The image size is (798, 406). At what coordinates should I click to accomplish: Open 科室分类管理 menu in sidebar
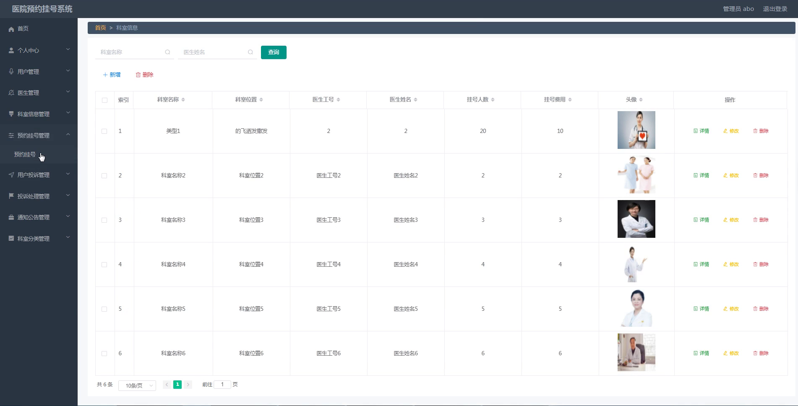[x=39, y=238]
